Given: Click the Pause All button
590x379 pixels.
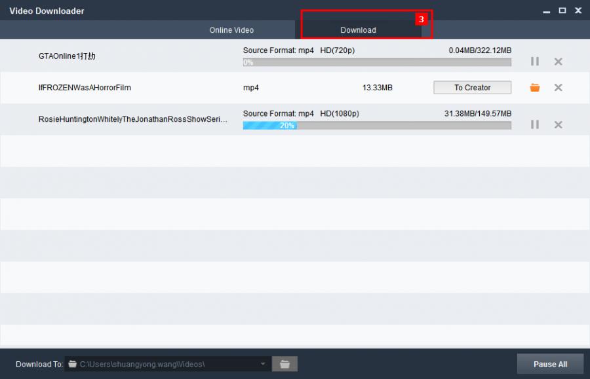Looking at the screenshot, I should click(x=550, y=364).
